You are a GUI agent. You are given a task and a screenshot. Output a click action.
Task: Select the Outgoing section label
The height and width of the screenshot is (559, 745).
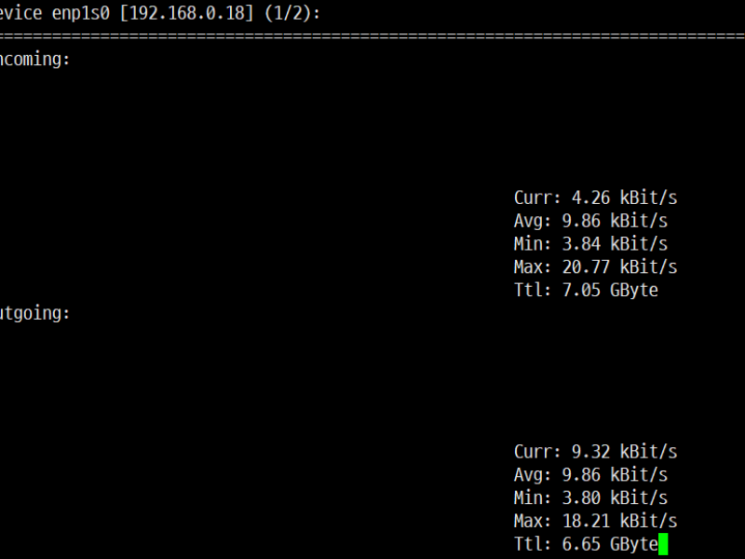(x=34, y=314)
